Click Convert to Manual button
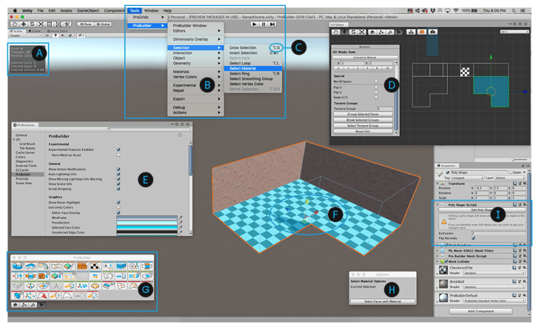This screenshot has height=330, width=539. (x=365, y=57)
